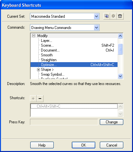The image size is (133, 152).
Task: Expand the Shape submenu node
Action: 38,70
